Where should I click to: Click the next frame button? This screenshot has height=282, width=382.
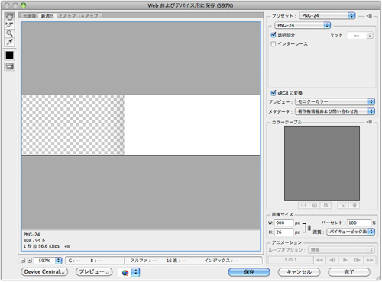(x=358, y=260)
